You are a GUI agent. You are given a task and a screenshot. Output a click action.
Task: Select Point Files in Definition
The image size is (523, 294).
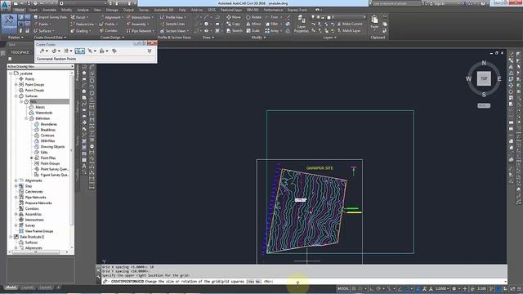click(x=48, y=158)
